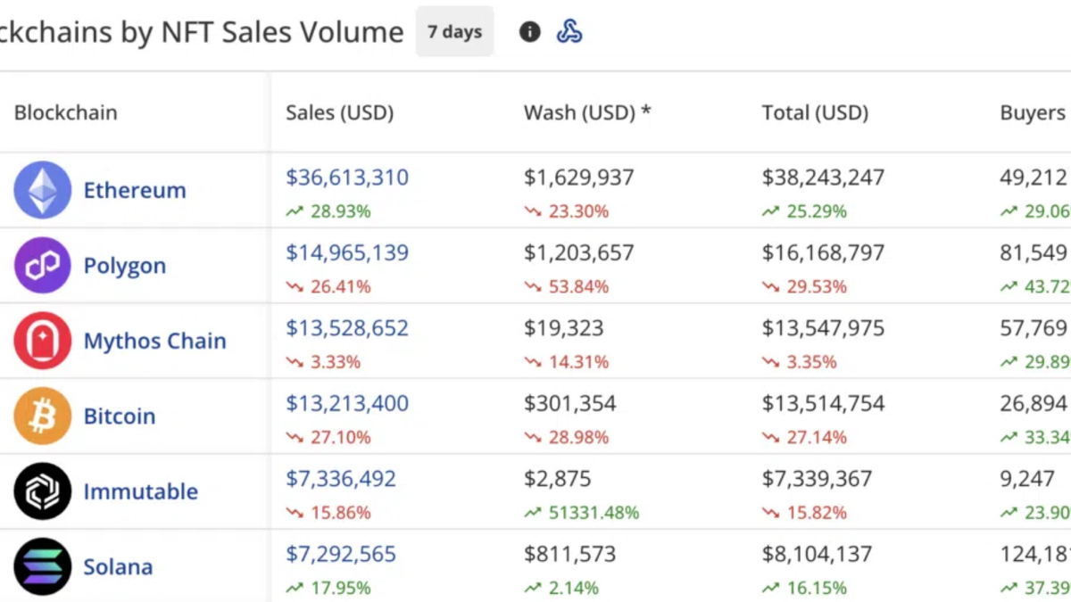Screen dimensions: 1071x602
Task: Click Ethereum sales value $36,613,310
Action: coord(347,177)
